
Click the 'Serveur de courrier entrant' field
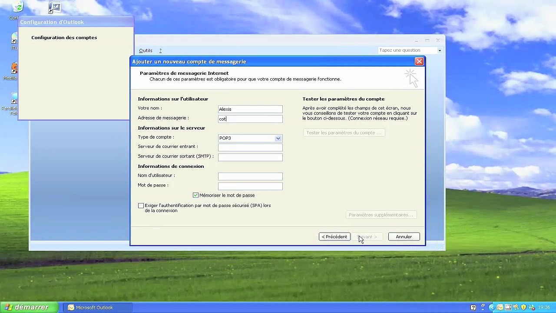tap(250, 147)
